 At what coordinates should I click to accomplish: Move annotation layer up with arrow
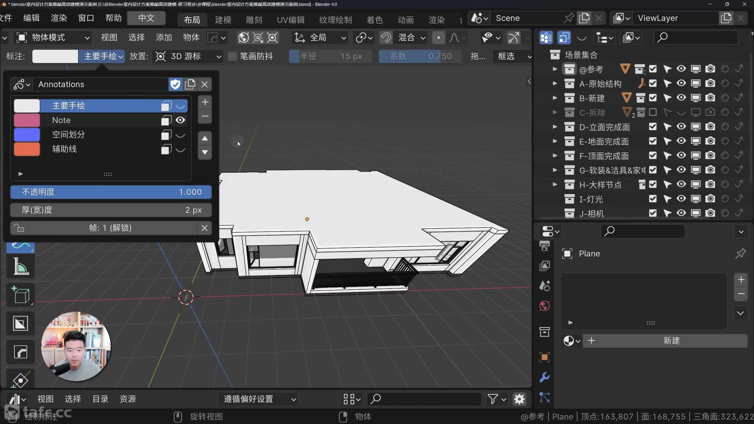click(205, 138)
